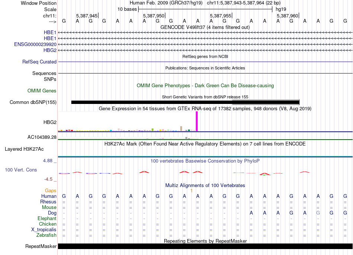This screenshot has width=353, height=255.
Task: Click the gray 'G' in the Dog row
Action: click(x=318, y=213)
